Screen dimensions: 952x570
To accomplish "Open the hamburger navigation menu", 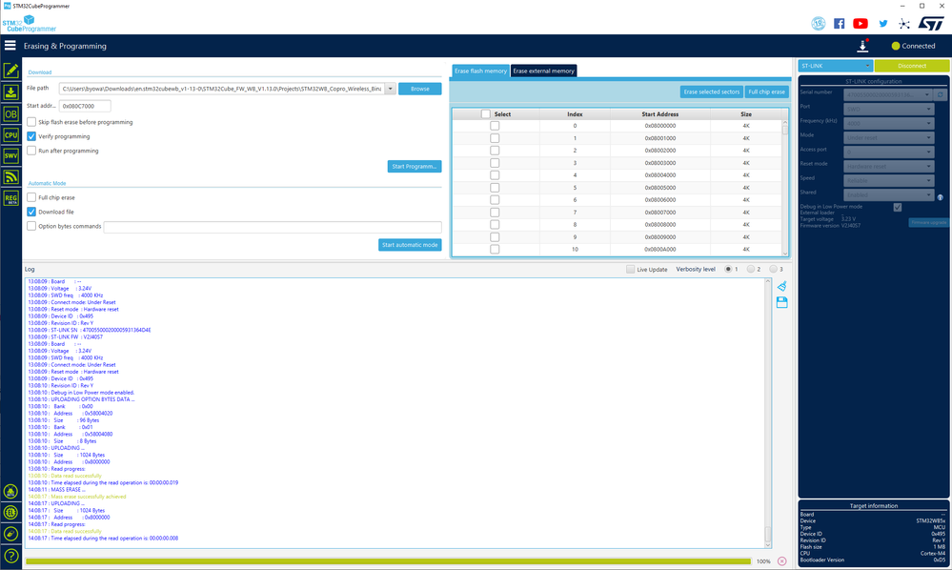I will point(10,46).
